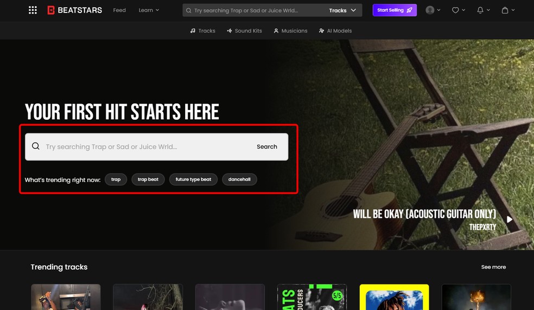
Task: Go to the Musicians tab
Action: point(290,31)
